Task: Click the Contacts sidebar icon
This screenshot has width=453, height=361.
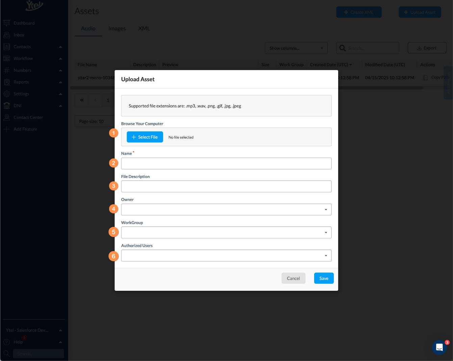Action: 6,47
